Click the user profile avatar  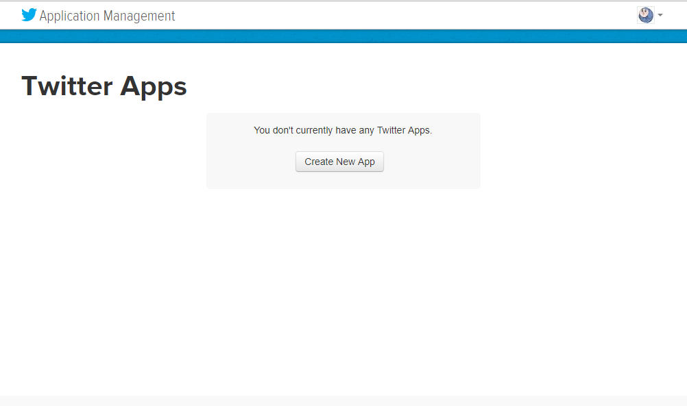pyautogui.click(x=646, y=15)
